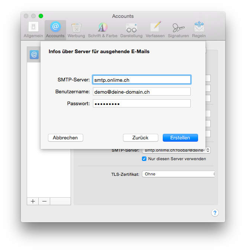This screenshot has width=246, height=252.
Task: Open the Regeln rules pane
Action: pyautogui.click(x=199, y=30)
